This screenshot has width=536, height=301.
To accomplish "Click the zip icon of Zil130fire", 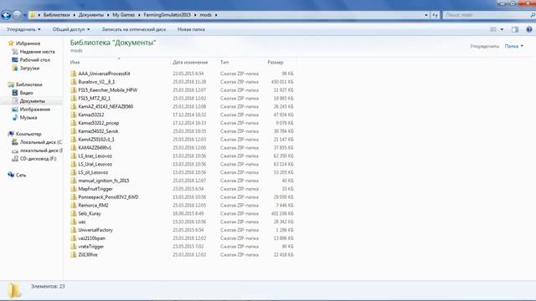I will click(x=74, y=254).
